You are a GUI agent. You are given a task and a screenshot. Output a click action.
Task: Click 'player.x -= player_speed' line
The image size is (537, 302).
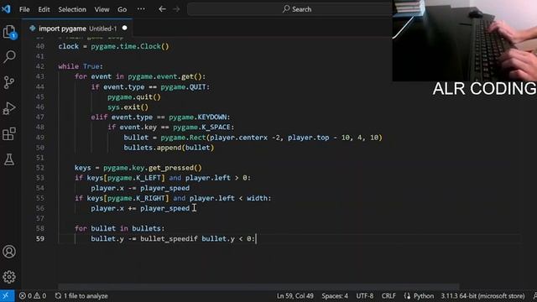[140, 188]
